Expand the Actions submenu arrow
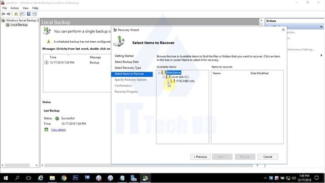The height and width of the screenshot is (183, 325). (x=321, y=55)
